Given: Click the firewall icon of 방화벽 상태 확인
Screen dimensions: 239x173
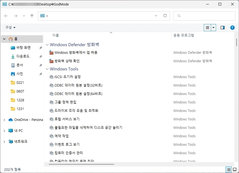Looking at the screenshot, I should coord(51,61).
